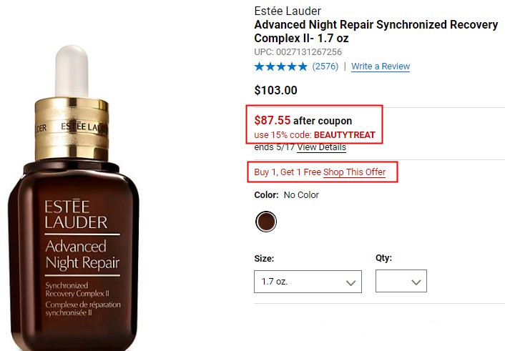Click the $103.00 regular price
This screenshot has height=351, width=505.
275,90
